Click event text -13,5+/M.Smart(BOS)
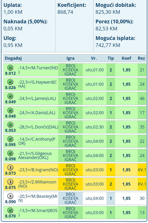 (38, 213)
